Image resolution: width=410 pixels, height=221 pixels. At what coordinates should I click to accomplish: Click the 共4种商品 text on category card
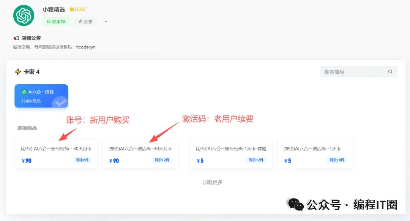click(31, 101)
